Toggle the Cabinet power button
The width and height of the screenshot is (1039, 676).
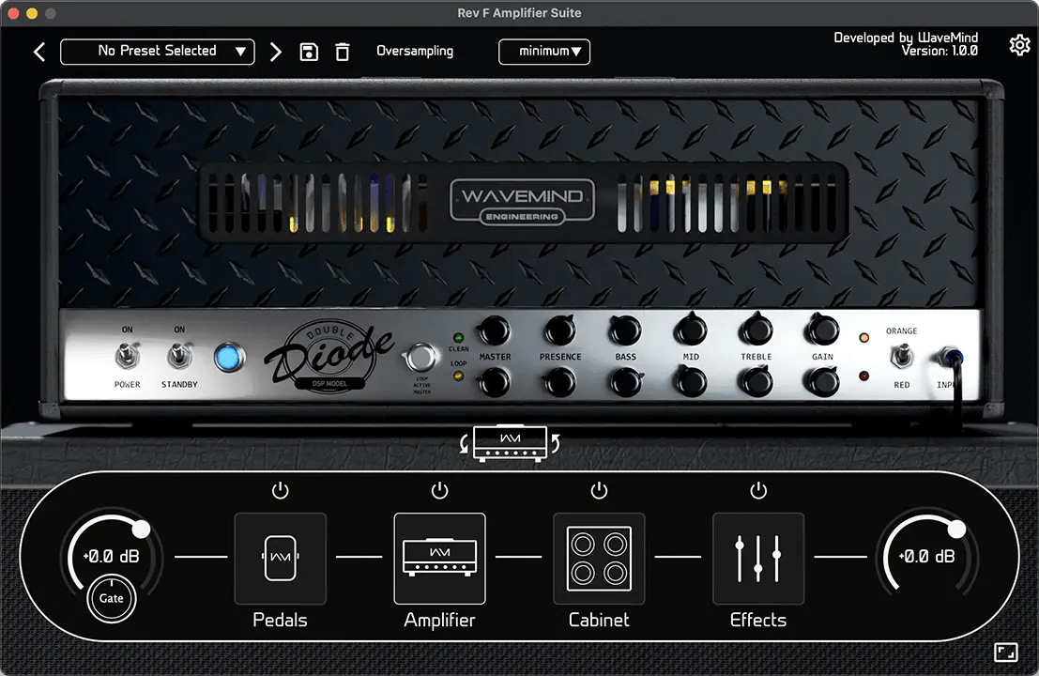(599, 490)
